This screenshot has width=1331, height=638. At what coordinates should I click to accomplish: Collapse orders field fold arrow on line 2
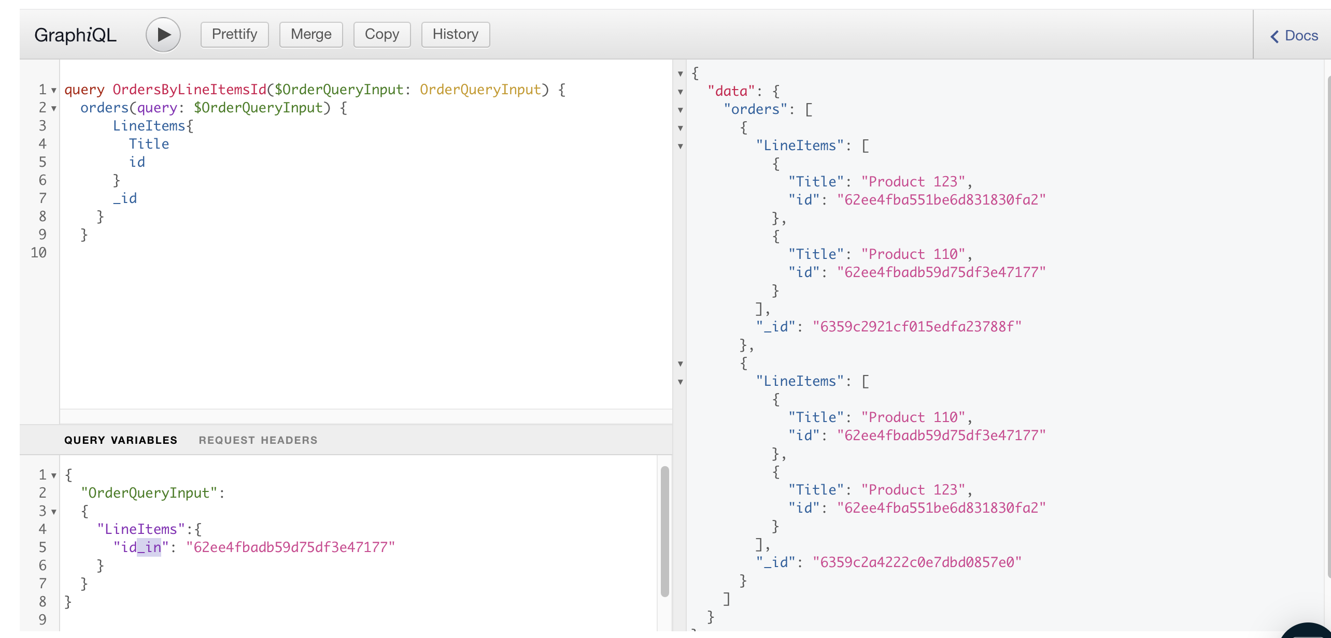(x=54, y=109)
